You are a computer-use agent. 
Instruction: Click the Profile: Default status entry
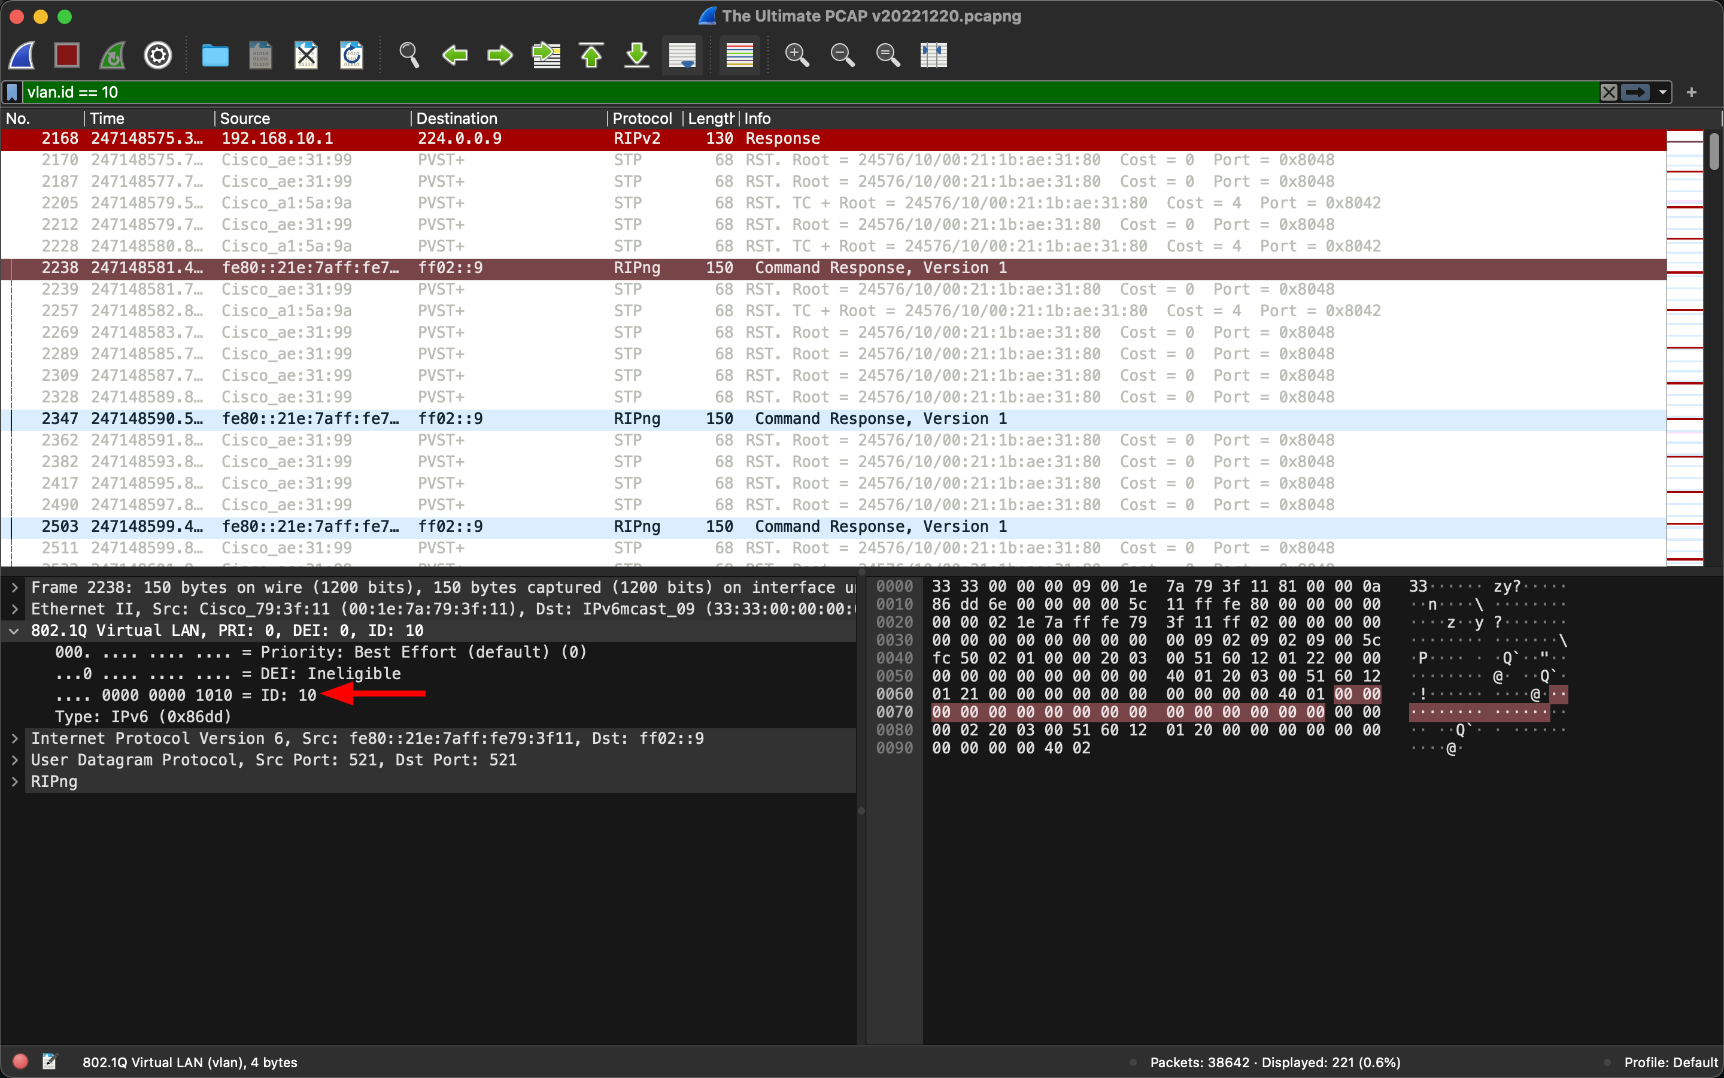[x=1671, y=1062]
